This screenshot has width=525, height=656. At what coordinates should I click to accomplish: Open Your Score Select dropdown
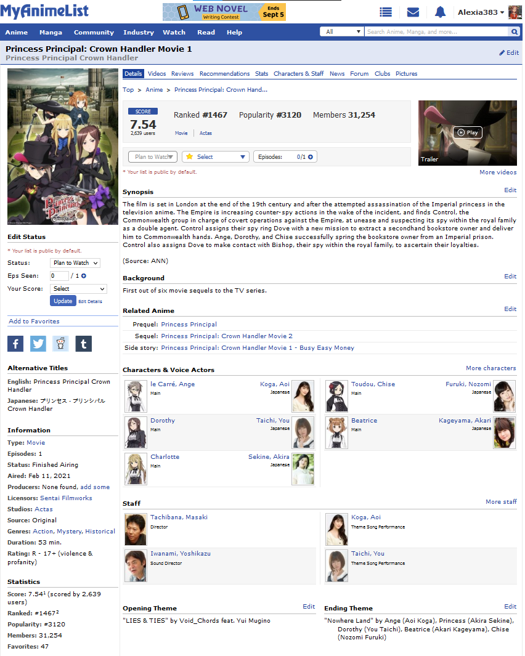[78, 289]
